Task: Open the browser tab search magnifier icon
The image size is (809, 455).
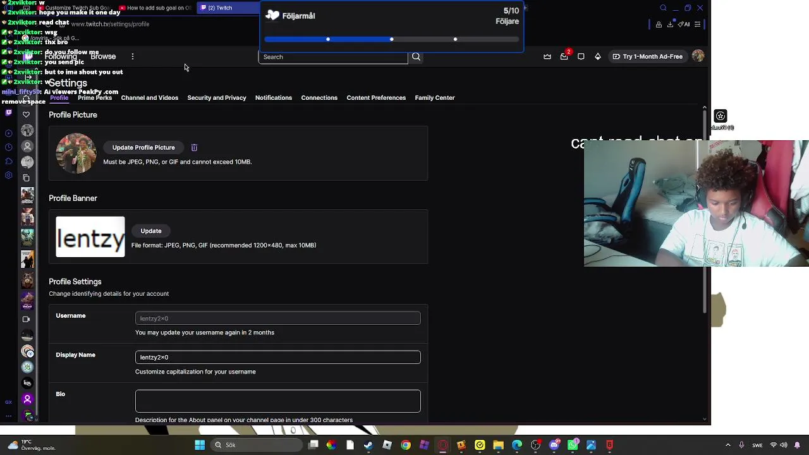Action: click(x=663, y=8)
